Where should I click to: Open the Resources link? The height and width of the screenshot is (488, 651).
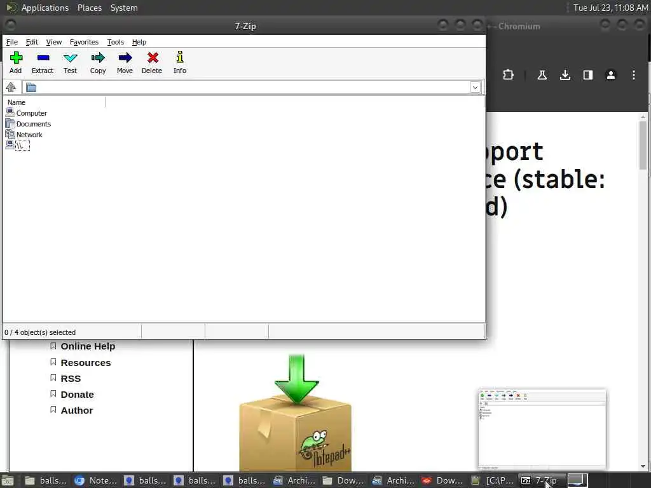tap(86, 363)
